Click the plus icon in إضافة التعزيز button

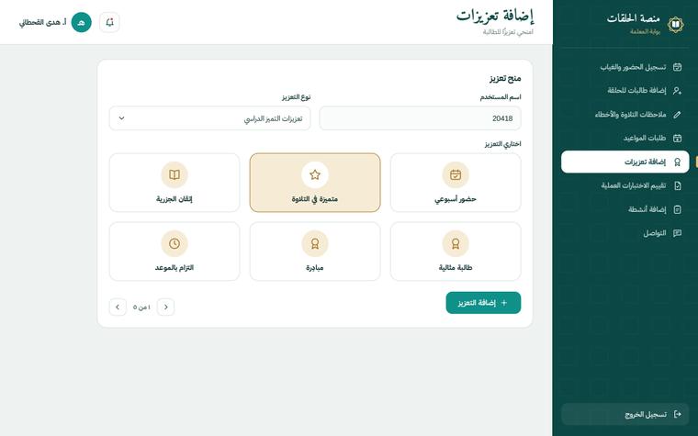point(504,303)
